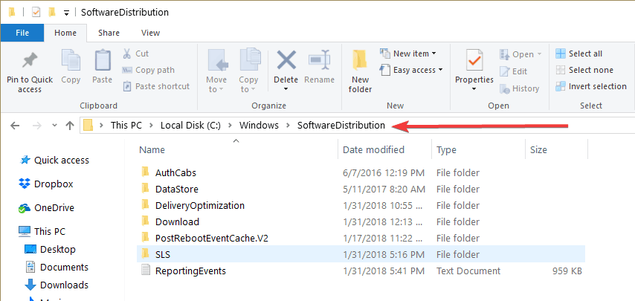The height and width of the screenshot is (301, 635).
Task: Click Local Disk (C:) breadcrumb
Action: (x=190, y=126)
